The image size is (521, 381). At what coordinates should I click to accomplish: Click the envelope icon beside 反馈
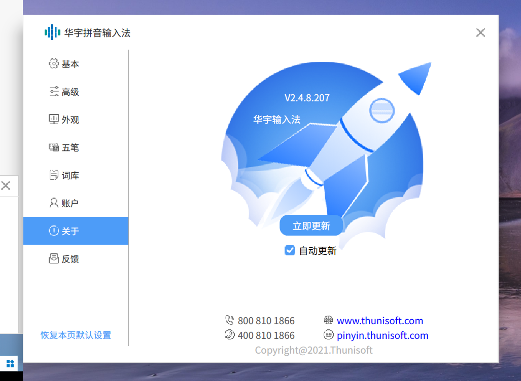click(53, 258)
